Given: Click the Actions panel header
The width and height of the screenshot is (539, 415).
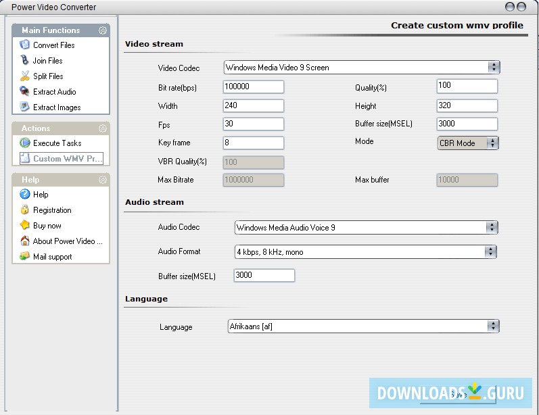Looking at the screenshot, I should point(61,128).
